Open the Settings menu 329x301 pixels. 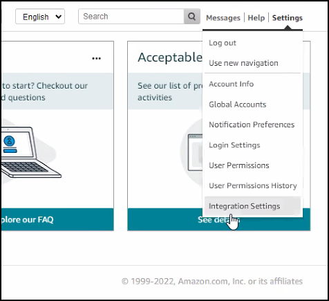click(x=288, y=18)
